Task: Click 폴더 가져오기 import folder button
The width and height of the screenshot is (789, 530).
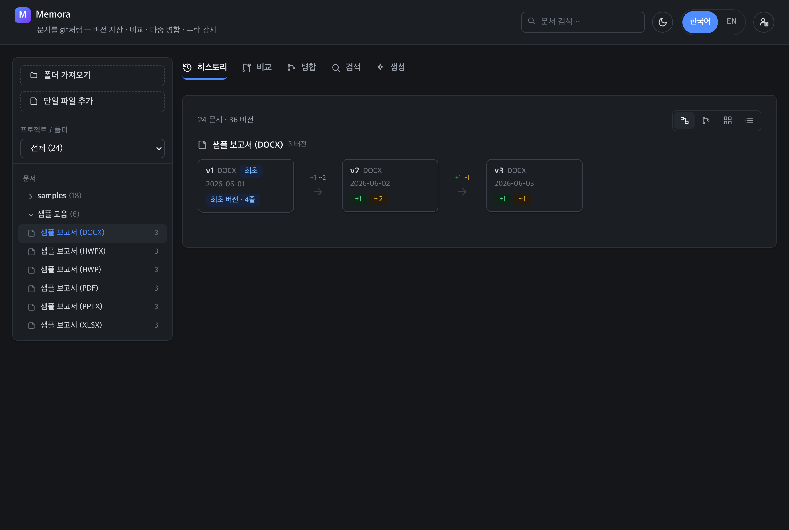Action: tap(92, 76)
